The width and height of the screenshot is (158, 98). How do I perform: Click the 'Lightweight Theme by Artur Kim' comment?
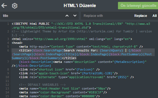tap(82, 33)
